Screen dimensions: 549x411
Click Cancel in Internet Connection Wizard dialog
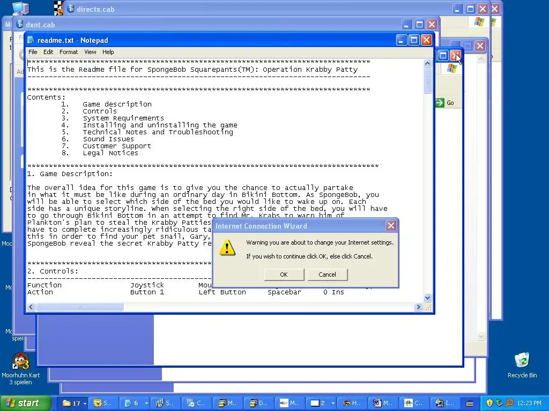tap(328, 275)
